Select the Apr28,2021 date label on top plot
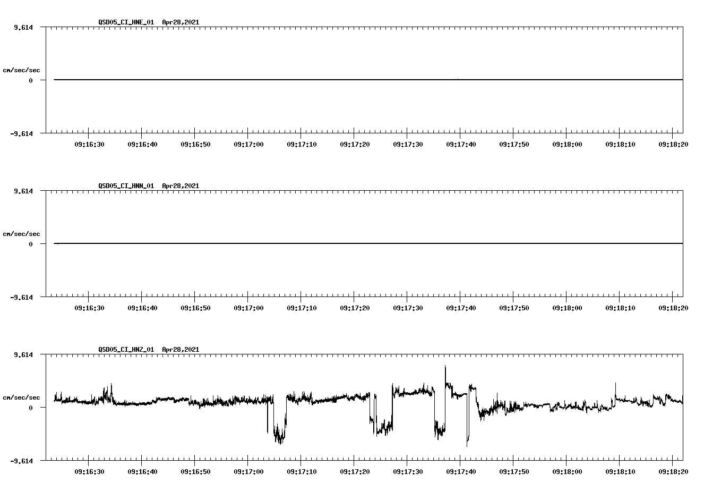Image resolution: width=721 pixels, height=491 pixels. [180, 23]
